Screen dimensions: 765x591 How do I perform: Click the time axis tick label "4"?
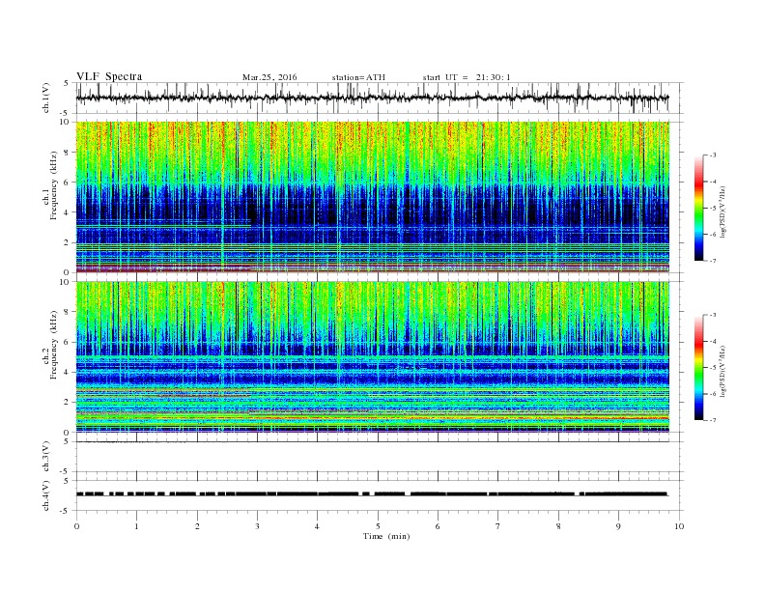(317, 526)
